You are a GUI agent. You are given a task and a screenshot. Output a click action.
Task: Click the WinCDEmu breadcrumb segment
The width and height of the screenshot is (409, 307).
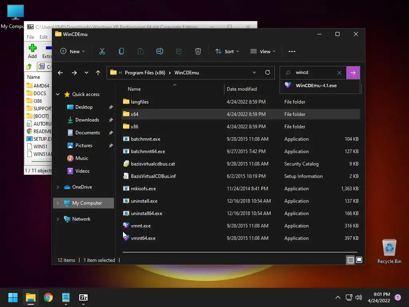(187, 73)
